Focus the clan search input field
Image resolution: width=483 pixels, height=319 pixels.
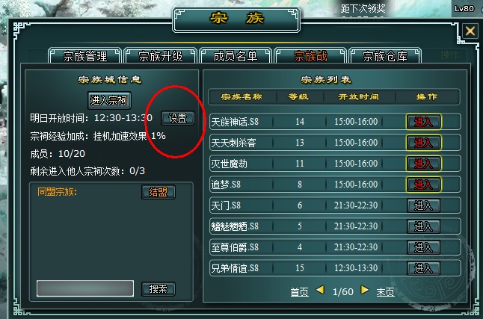point(85,288)
